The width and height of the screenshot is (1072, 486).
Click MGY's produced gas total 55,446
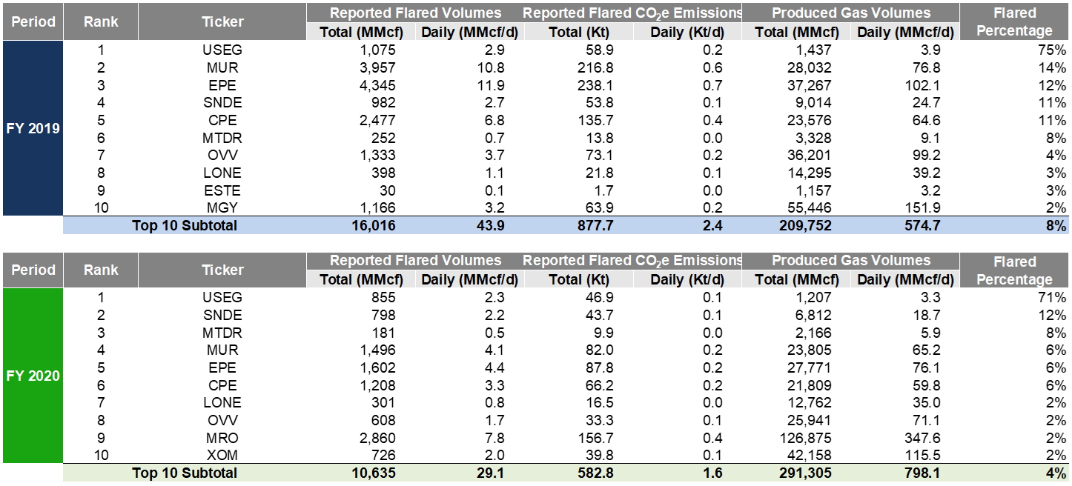[810, 208]
